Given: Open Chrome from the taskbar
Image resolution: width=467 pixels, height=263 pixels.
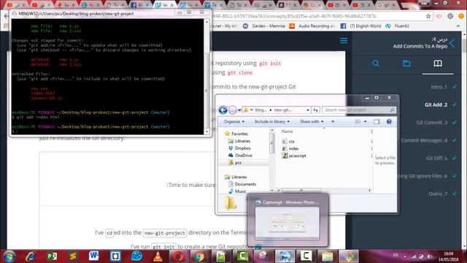Looking at the screenshot, I should 199,256.
